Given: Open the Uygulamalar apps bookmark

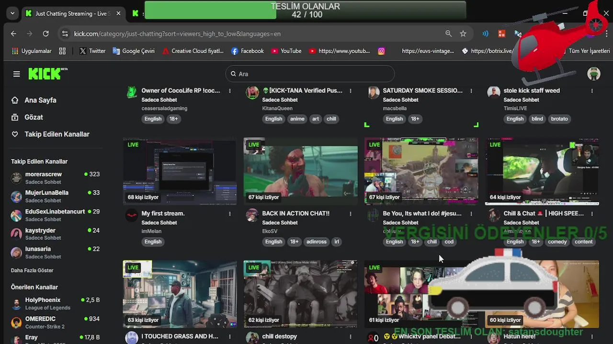Looking at the screenshot, I should (x=32, y=51).
